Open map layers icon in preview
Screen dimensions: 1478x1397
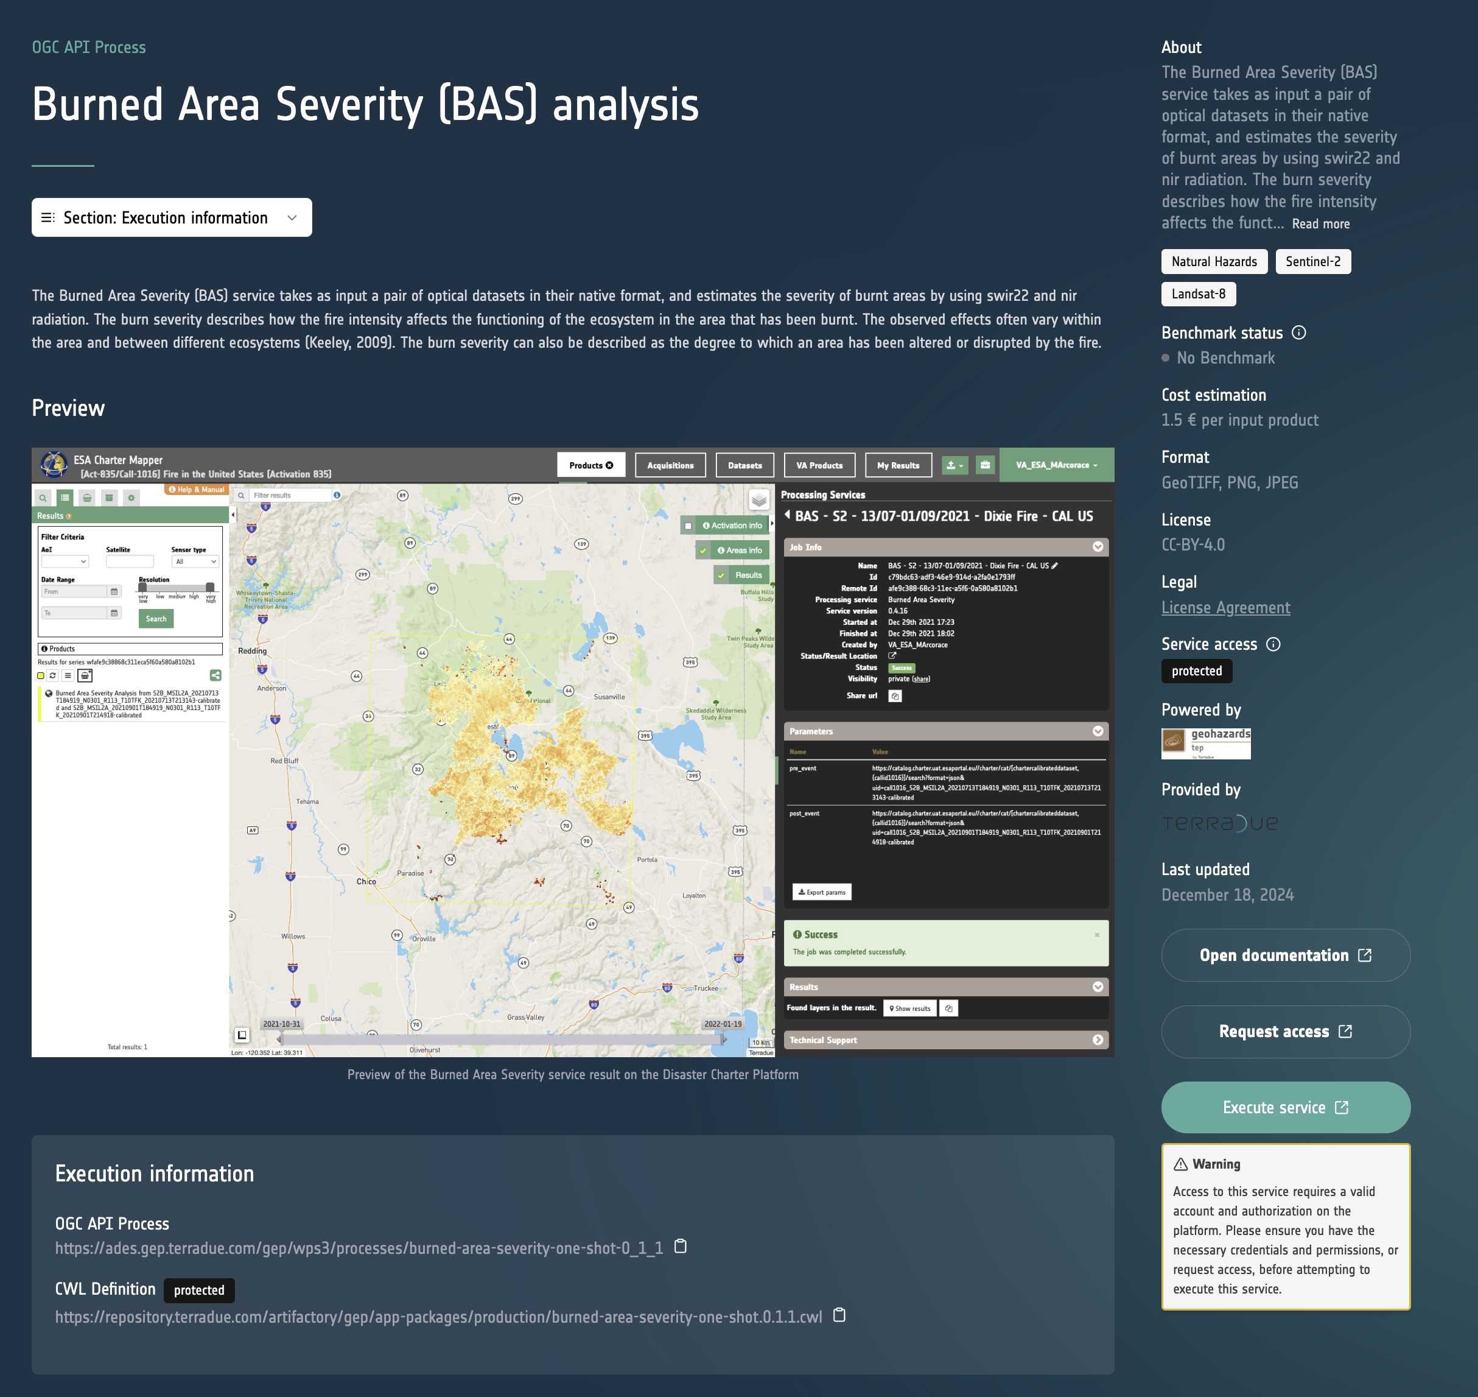758,500
